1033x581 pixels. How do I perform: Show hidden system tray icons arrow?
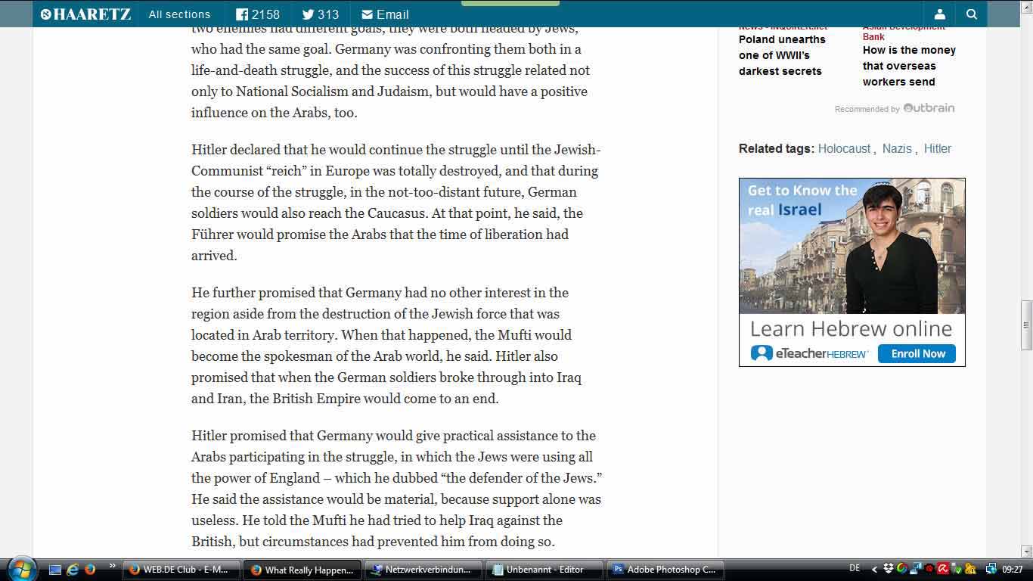click(875, 570)
